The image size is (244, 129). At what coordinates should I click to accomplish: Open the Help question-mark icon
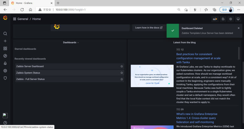click(5, 123)
